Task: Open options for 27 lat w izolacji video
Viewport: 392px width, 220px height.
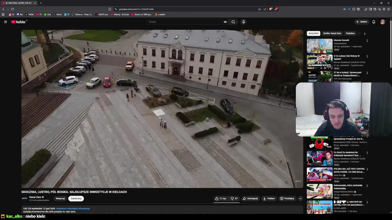Action: 367,73
